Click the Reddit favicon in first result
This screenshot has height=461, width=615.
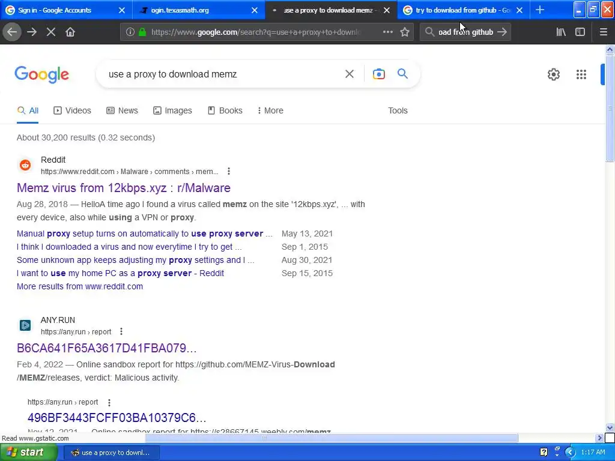[25, 165]
